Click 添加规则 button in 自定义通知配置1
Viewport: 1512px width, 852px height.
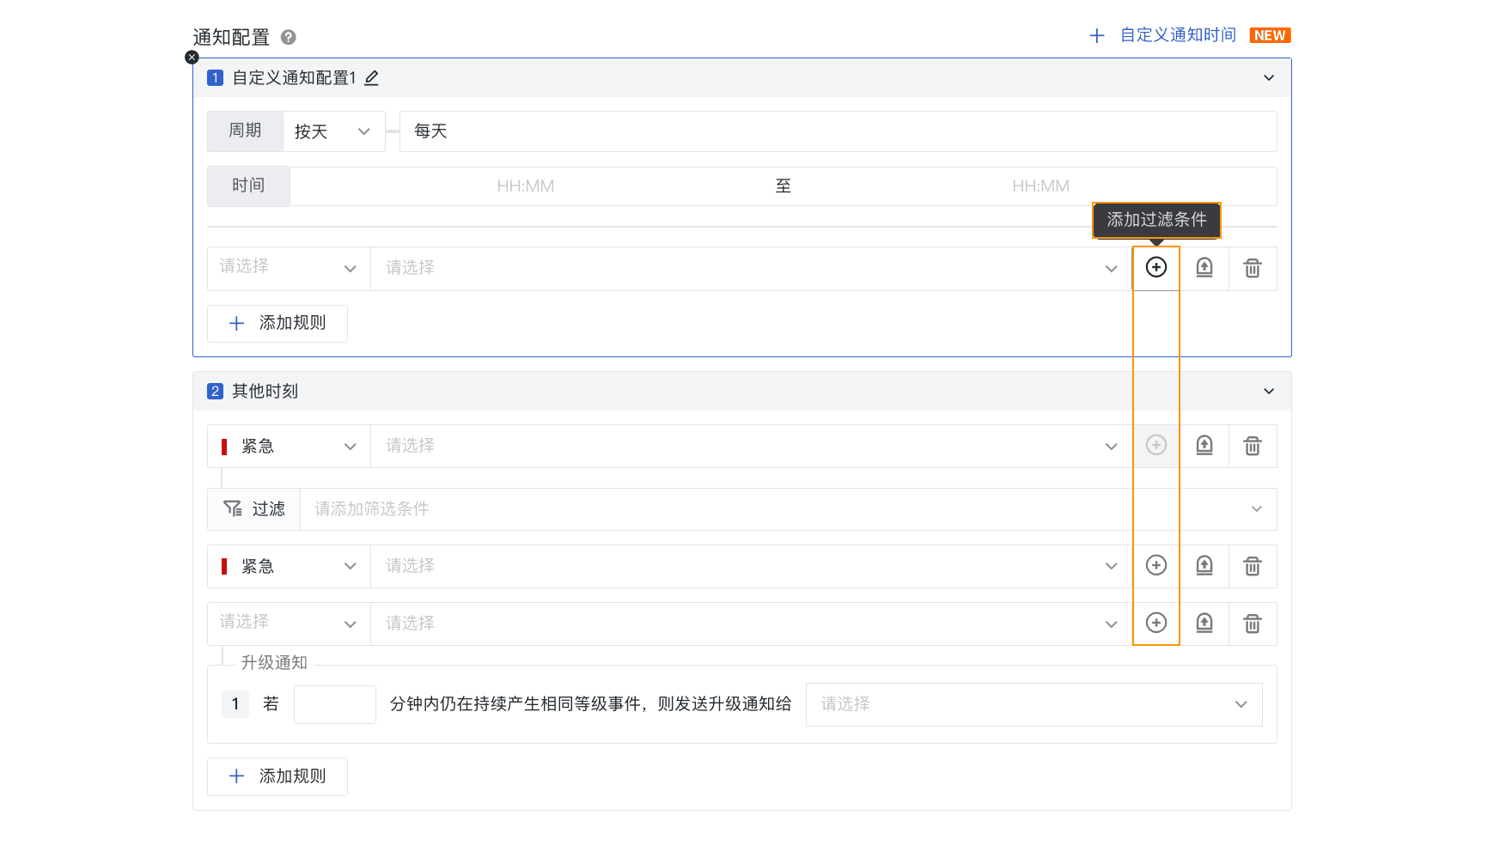coord(277,324)
